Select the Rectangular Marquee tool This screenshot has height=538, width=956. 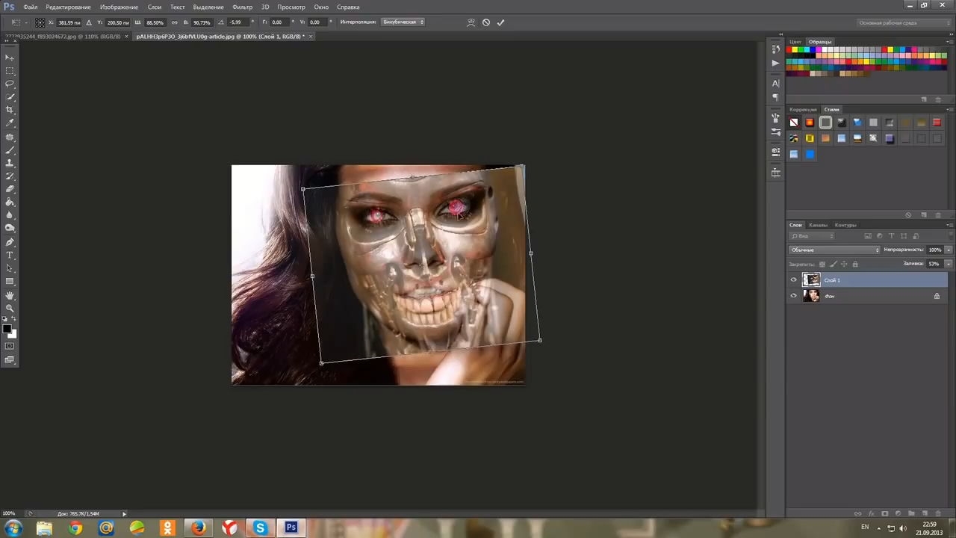tap(10, 71)
